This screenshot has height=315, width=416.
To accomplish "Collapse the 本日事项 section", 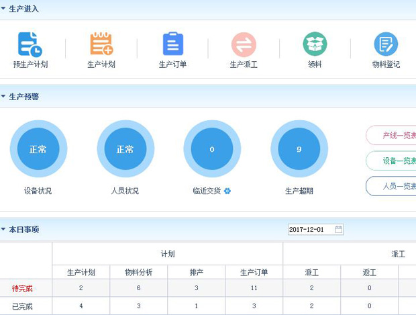I will (4, 230).
